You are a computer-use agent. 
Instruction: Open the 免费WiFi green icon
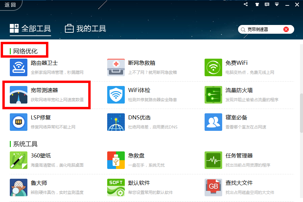point(213,67)
